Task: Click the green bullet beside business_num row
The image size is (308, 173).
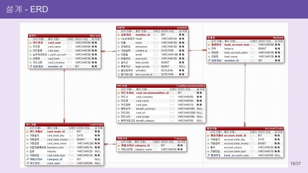Action: 27,147
